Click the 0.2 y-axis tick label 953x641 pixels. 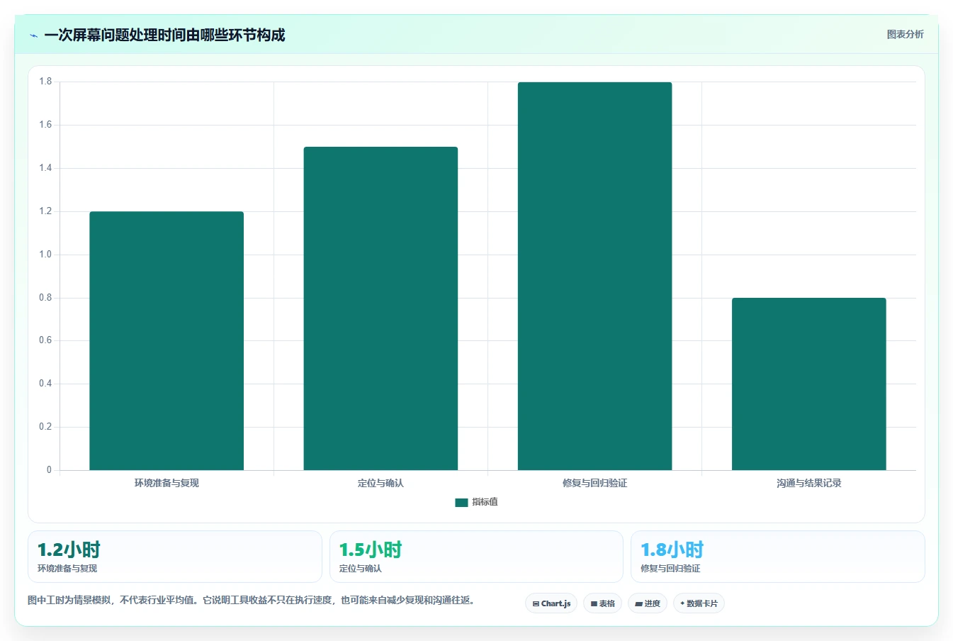tap(45, 427)
